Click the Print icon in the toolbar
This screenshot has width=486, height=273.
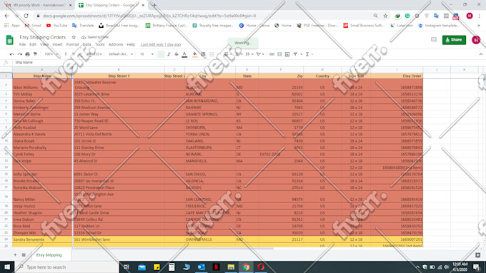tap(28, 54)
